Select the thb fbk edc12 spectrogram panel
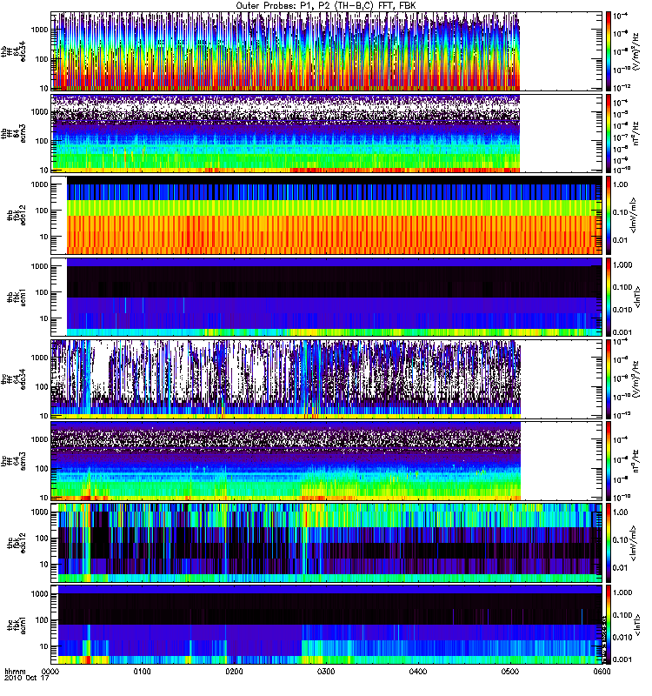The width and height of the screenshot is (652, 696). pyautogui.click(x=326, y=215)
